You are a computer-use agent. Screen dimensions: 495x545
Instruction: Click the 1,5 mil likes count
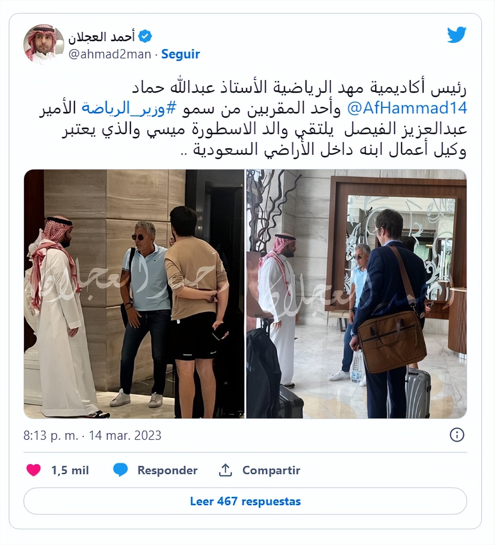click(70, 470)
